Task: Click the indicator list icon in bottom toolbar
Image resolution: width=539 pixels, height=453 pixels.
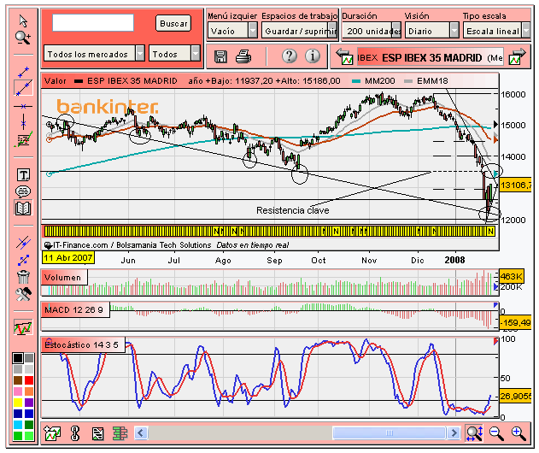Action: tap(97, 433)
